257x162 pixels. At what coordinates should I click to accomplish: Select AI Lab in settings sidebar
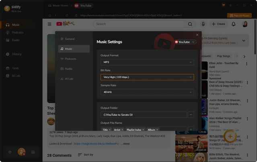(74, 79)
